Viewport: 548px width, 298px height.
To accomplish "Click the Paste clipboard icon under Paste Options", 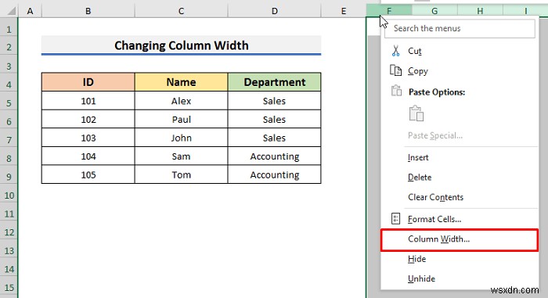I will pos(416,113).
